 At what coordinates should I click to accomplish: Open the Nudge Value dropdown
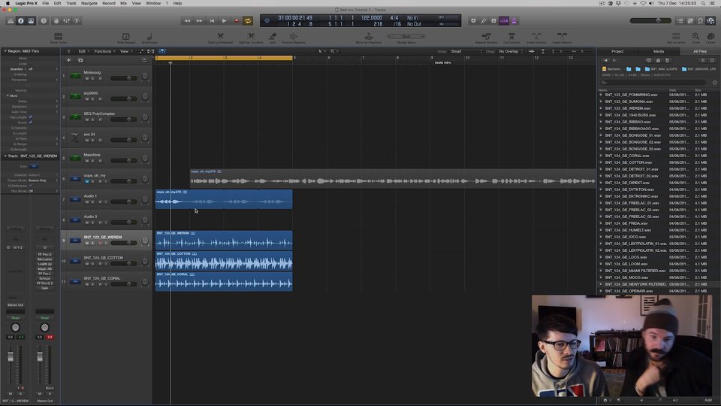(x=406, y=36)
